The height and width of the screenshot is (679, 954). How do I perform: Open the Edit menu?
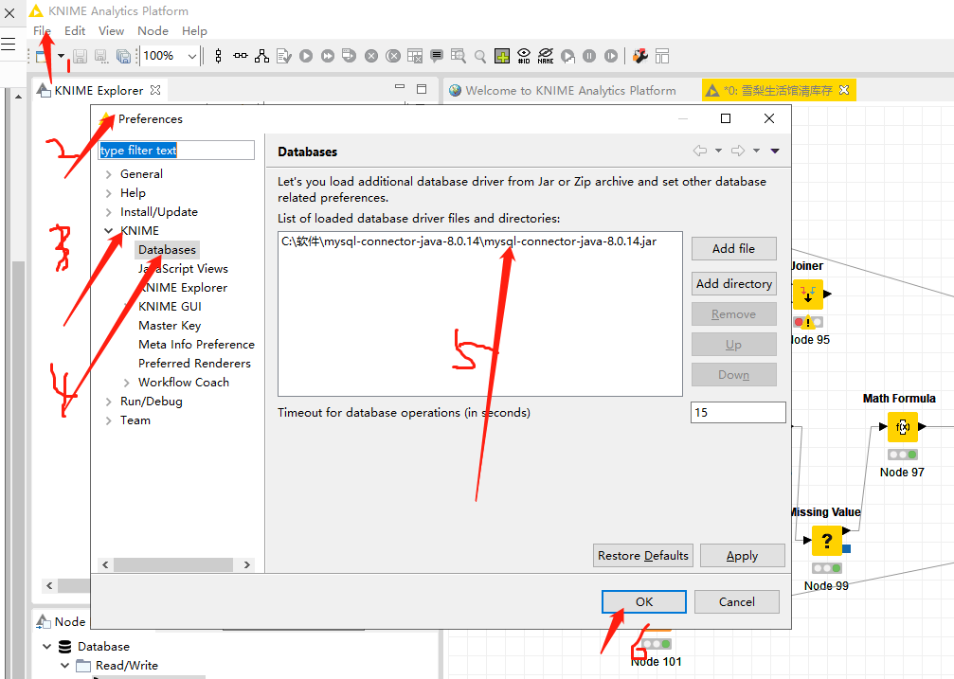[x=75, y=31]
